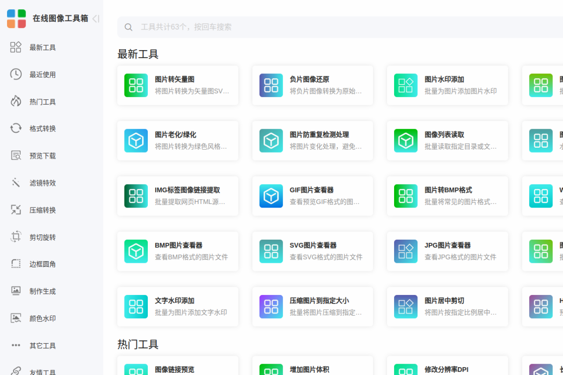Viewport: 563px width, 375px height.
Task: Click the 批量提取网页HTML源 description text
Action: pos(190,202)
